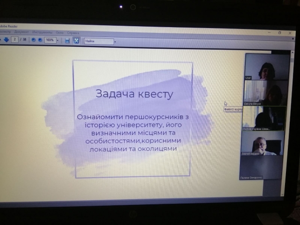Click the vertical scrollbar down arrow
The image size is (300, 225).
[x=282, y=195]
